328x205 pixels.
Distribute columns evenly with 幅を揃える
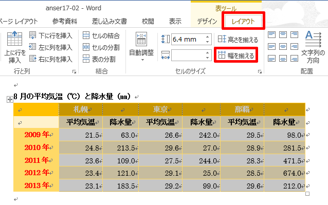[x=236, y=55]
